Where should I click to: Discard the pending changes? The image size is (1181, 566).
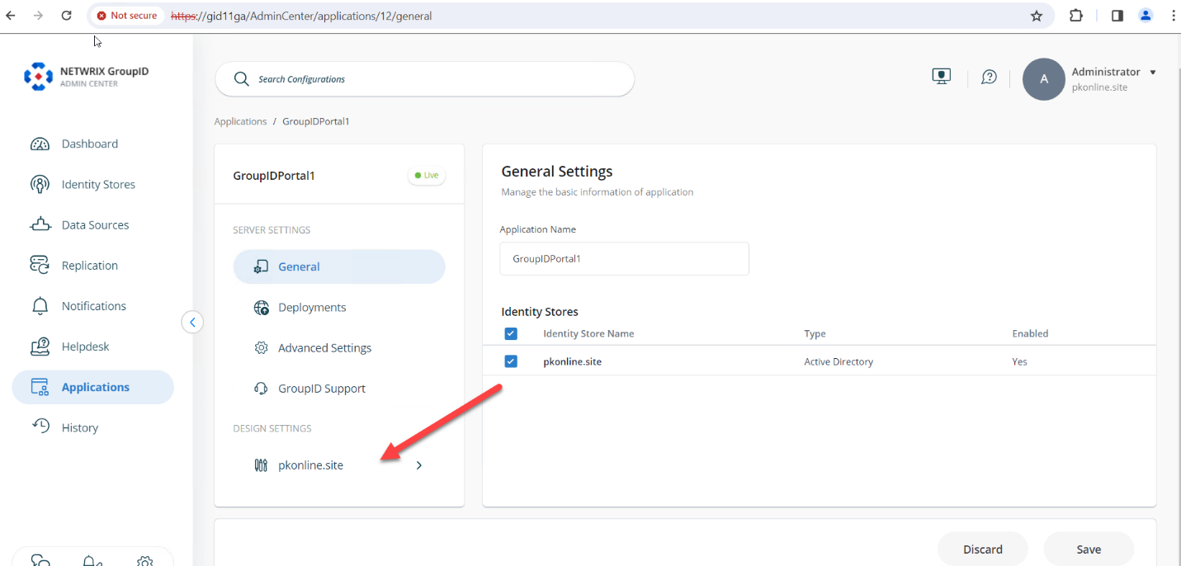coord(982,549)
